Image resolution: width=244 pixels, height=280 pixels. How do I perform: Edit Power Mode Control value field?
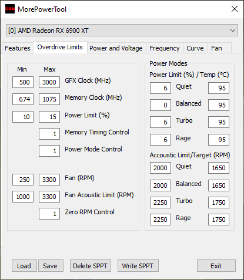49,151
